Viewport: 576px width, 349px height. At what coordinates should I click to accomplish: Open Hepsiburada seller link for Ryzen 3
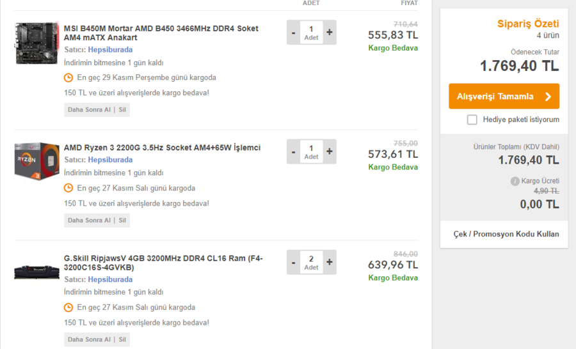(x=110, y=160)
